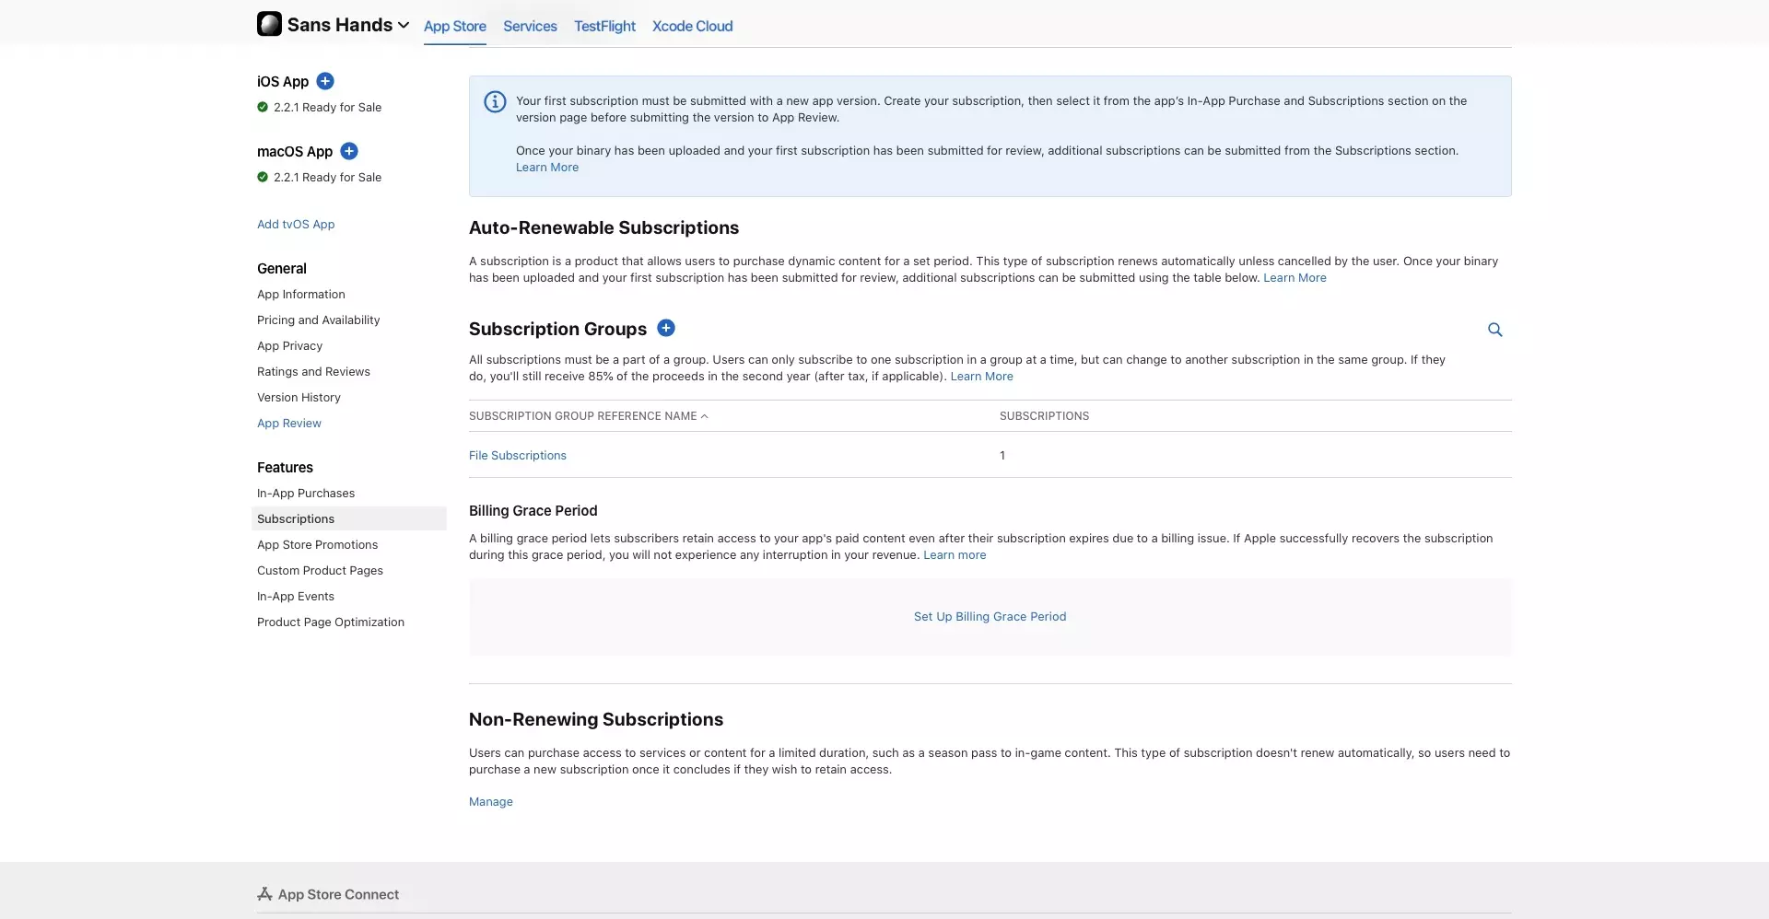Click the info icon in the blue notice
This screenshot has width=1769, height=919.
pyautogui.click(x=495, y=101)
